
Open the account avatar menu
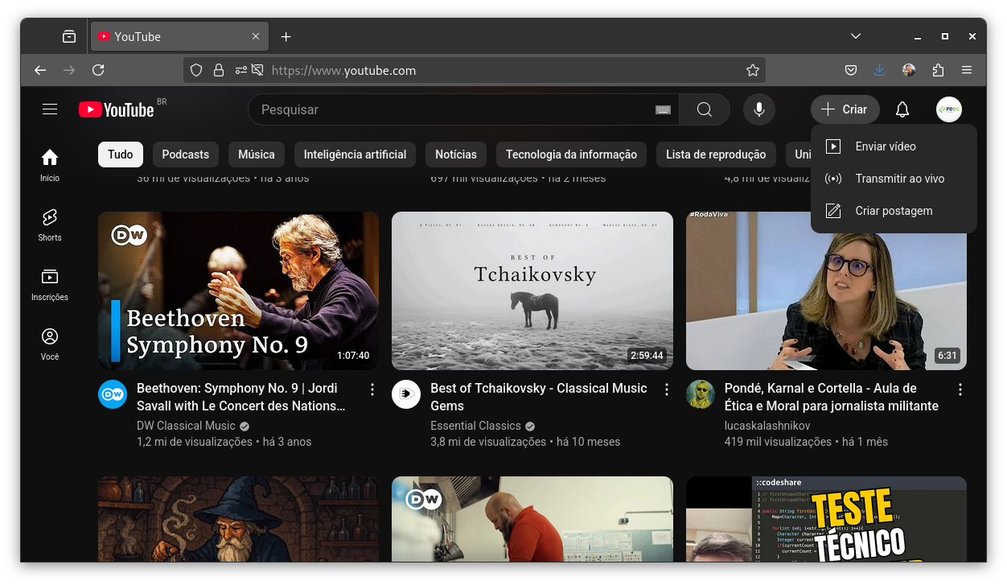[949, 109]
